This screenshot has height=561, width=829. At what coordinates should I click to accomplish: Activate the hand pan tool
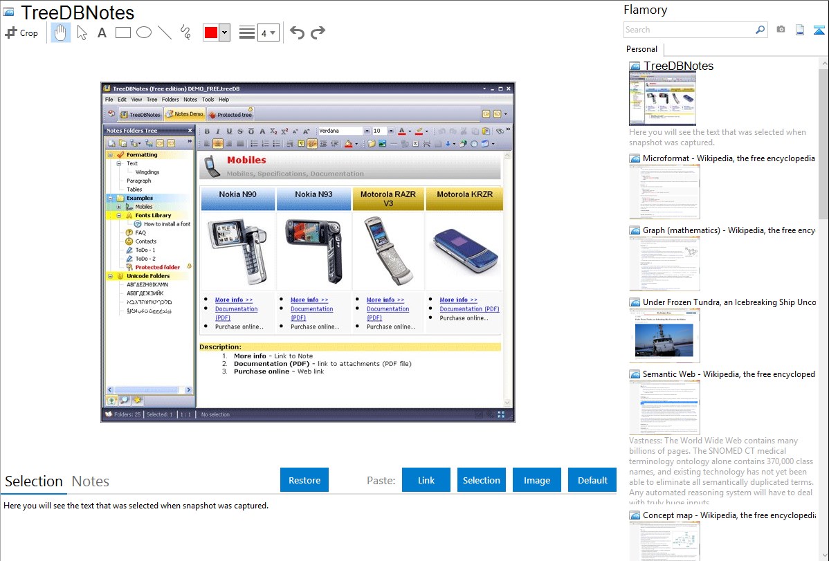click(x=61, y=33)
